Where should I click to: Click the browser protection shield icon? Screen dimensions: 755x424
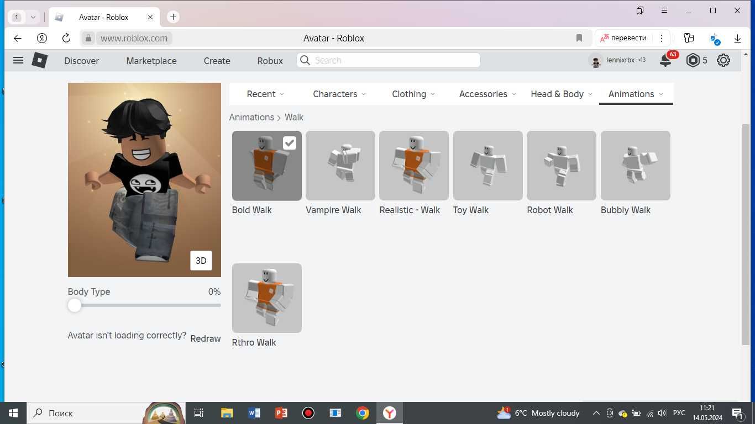click(715, 39)
